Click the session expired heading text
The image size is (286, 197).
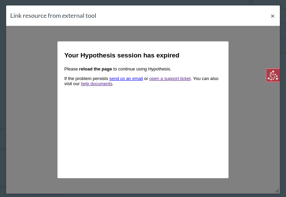click(x=122, y=55)
